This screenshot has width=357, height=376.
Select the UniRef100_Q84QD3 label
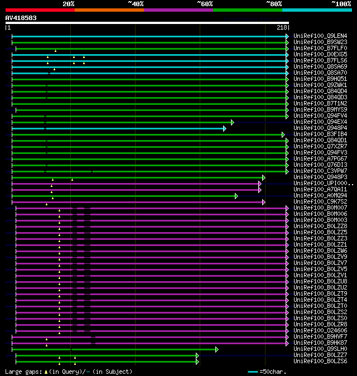[320, 98]
